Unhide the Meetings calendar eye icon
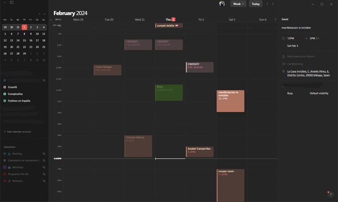Image resolution: width=338 pixels, height=202 pixels. click(x=44, y=167)
